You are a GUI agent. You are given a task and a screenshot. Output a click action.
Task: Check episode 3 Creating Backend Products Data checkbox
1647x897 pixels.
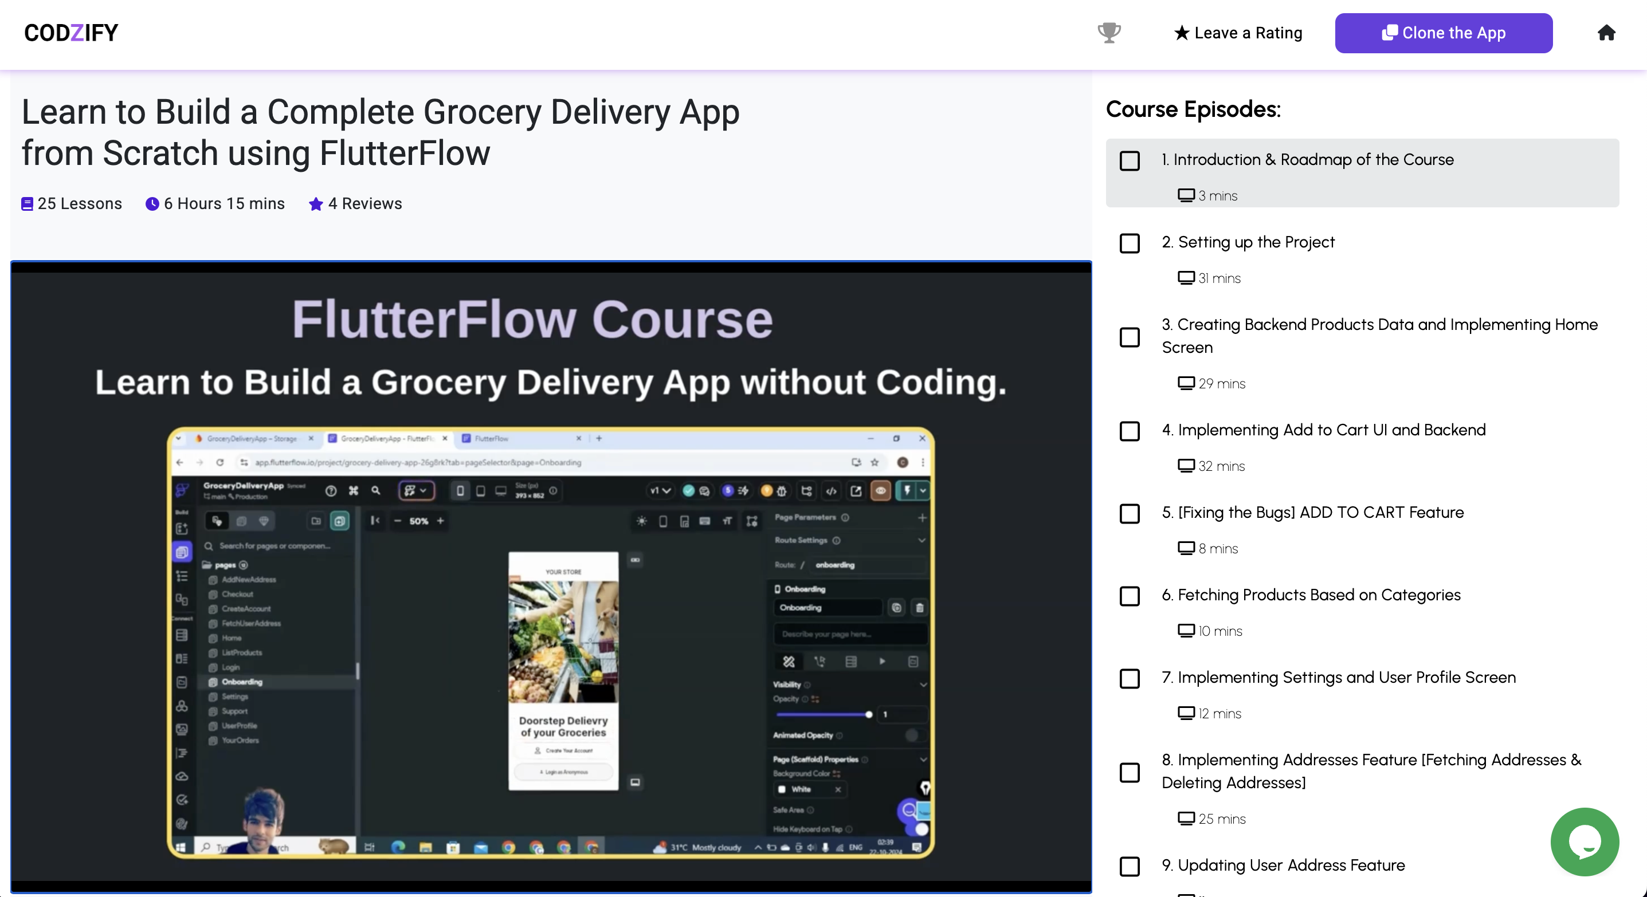click(1130, 337)
